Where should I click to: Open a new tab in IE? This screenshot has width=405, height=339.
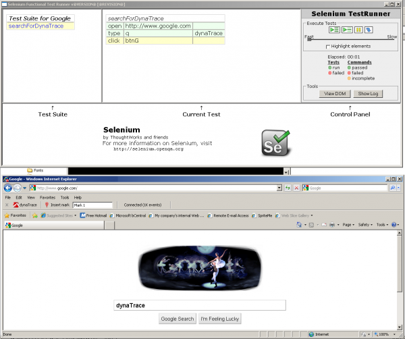pos(109,226)
